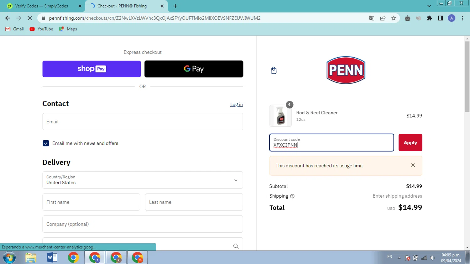Open the tab search dropdown arrow

[429, 6]
